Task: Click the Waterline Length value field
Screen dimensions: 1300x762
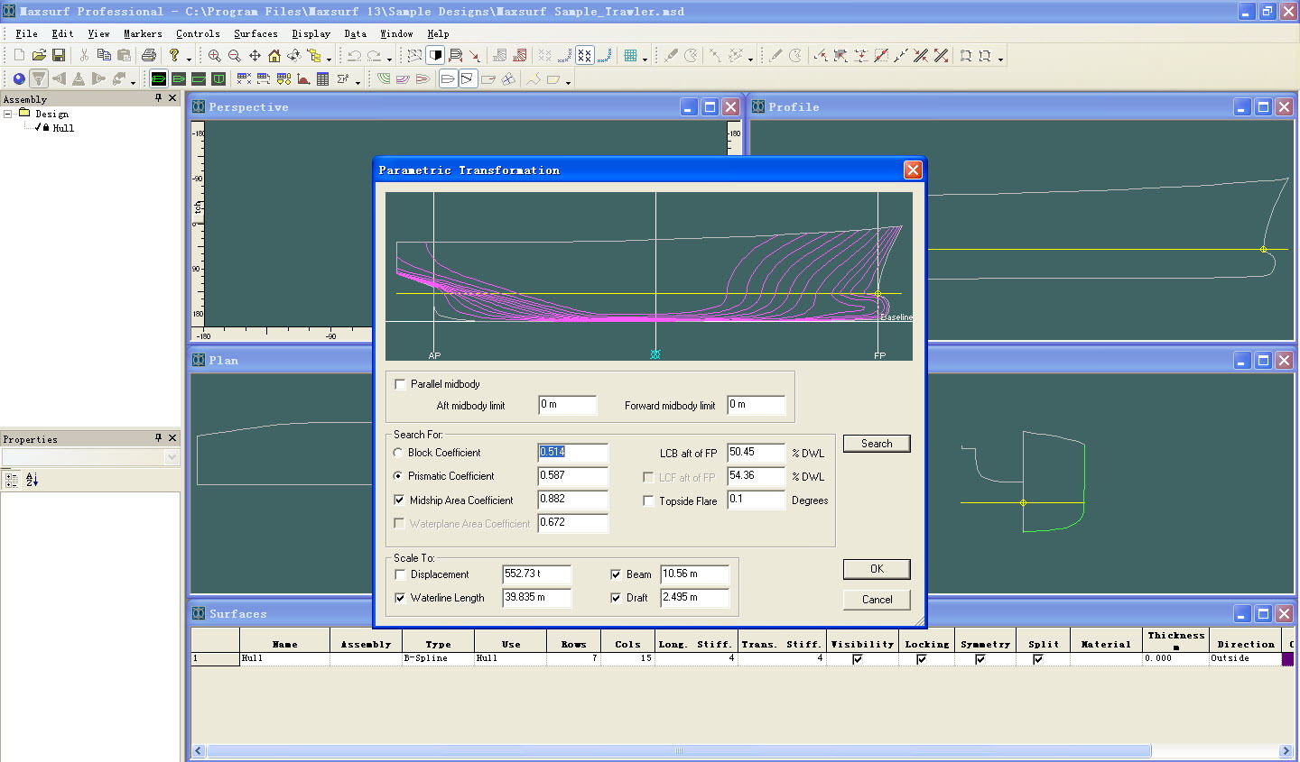Action: [x=536, y=598]
